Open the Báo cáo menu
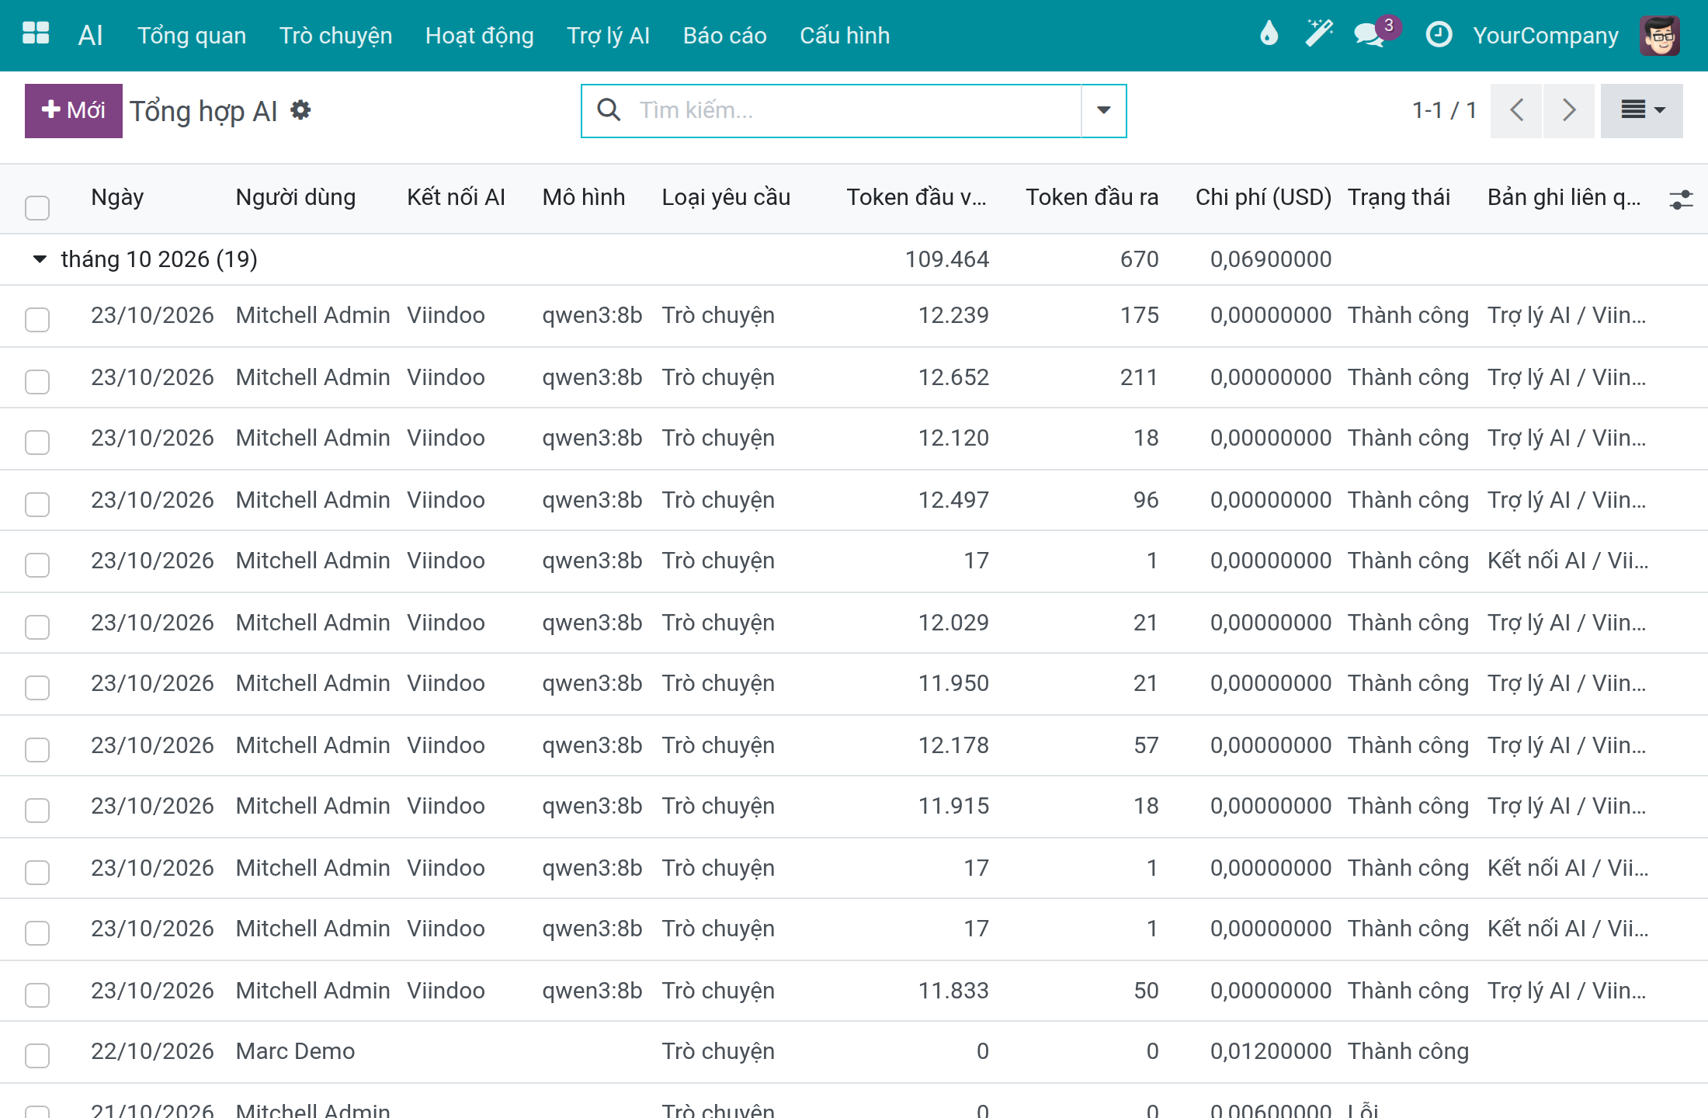This screenshot has width=1708, height=1118. [x=725, y=35]
